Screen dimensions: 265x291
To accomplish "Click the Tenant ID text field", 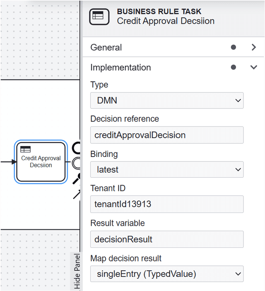I will [167, 204].
